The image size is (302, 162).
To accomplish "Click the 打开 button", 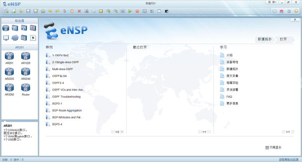I will 284,39.
